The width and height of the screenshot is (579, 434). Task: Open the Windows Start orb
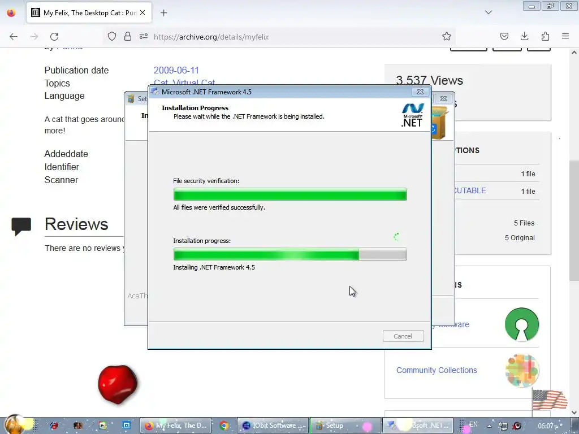tap(14, 424)
